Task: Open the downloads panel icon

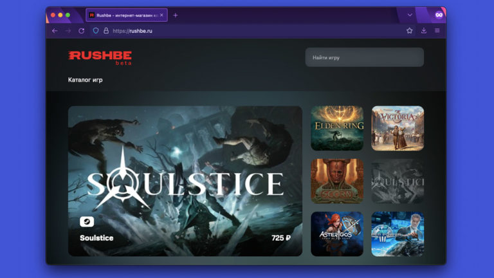Action: pyautogui.click(x=424, y=31)
